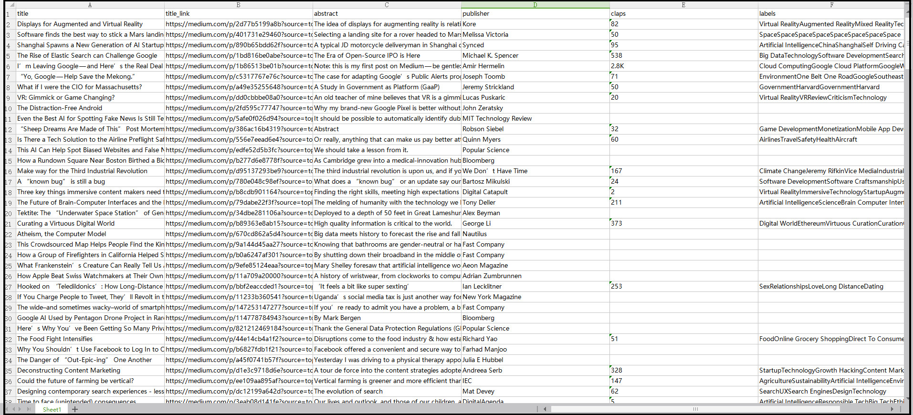This screenshot has width=913, height=415.
Task: Select column B header
Action: point(238,5)
